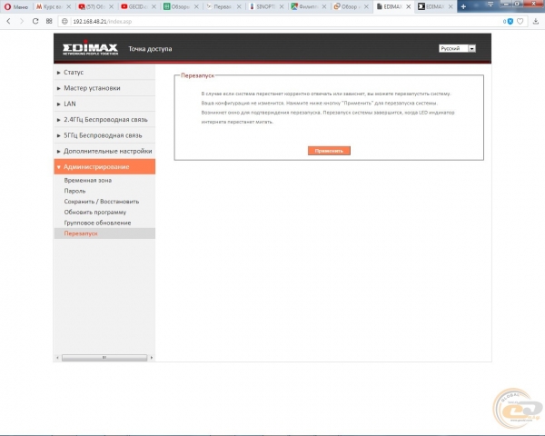Select the Перезапуск menu item
Viewport: 545px width, 436px height.
[104, 233]
